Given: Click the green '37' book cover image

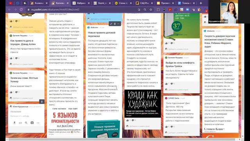Looking at the screenshot, I should click(181, 26).
